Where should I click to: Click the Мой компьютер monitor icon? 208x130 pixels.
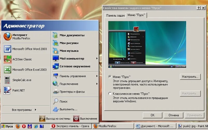pos(56,59)
